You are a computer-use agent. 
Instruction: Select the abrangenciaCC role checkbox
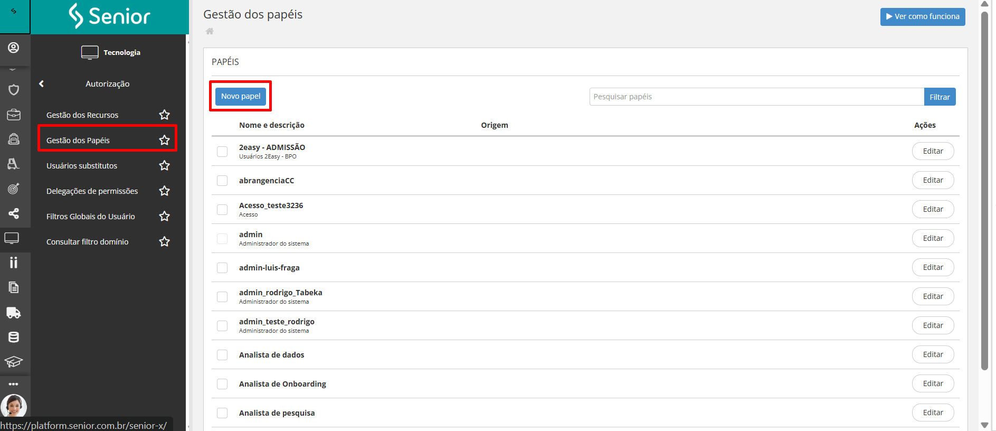tap(222, 181)
